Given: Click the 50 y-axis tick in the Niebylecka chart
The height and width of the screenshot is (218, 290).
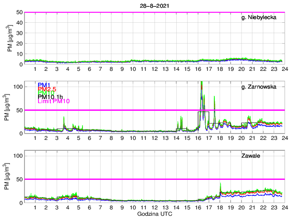Looking at the screenshot, I should (x=19, y=12).
